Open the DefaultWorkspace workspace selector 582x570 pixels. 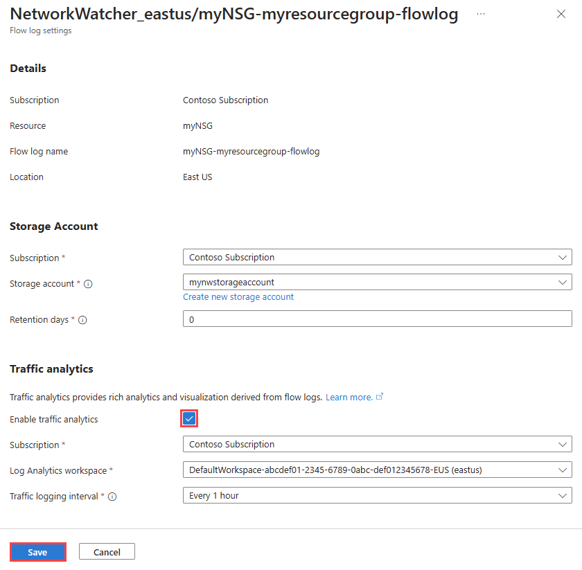point(377,470)
